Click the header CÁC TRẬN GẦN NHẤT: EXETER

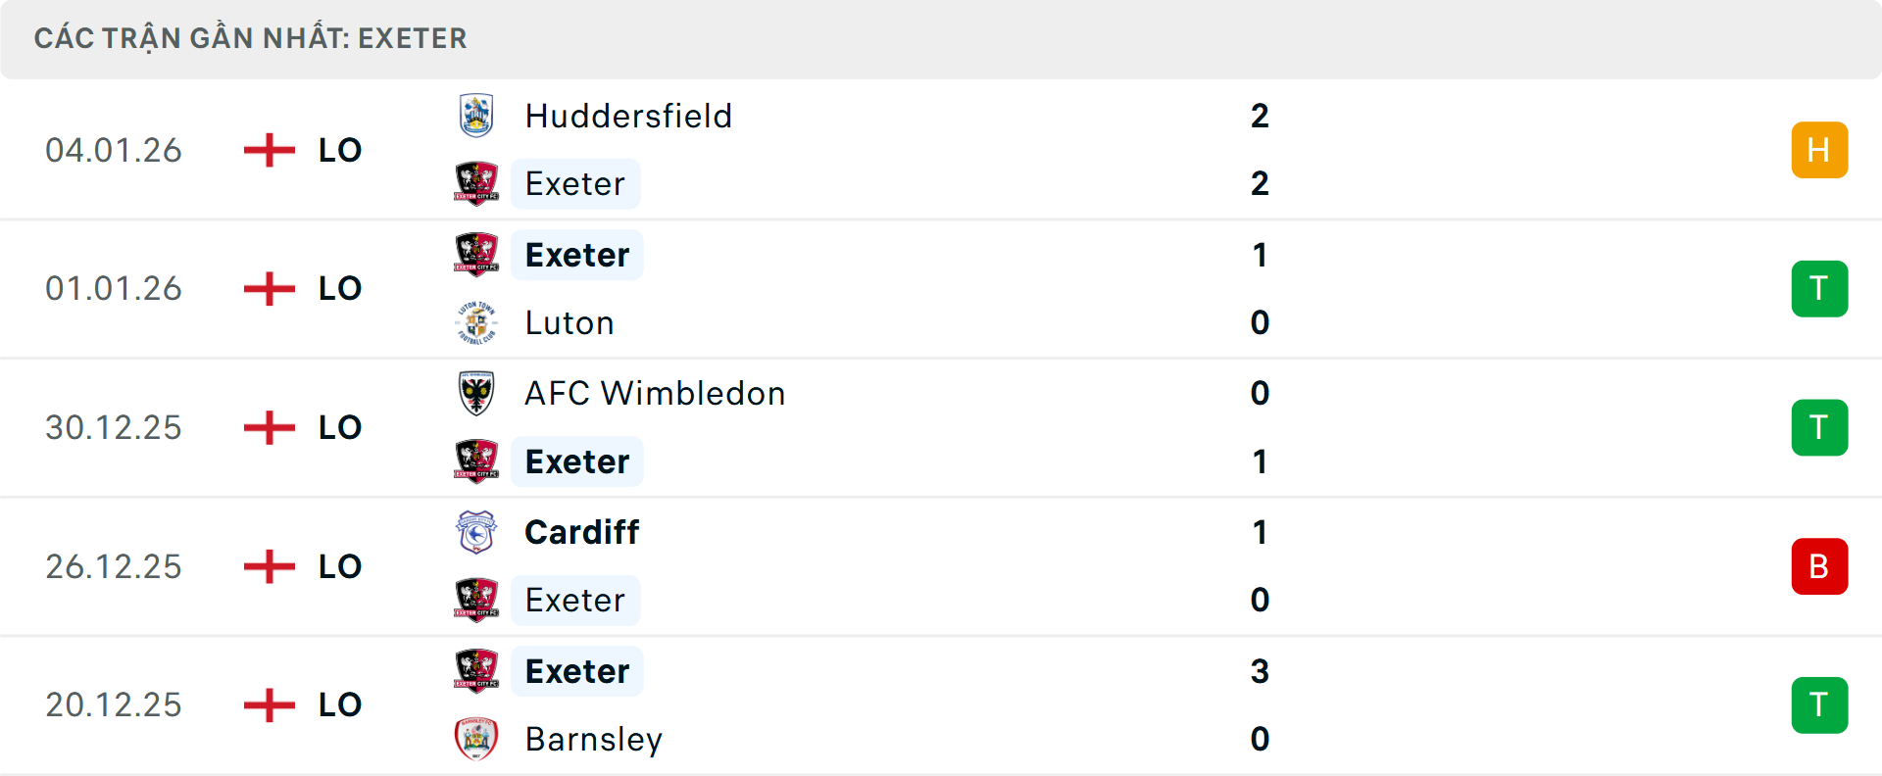[x=251, y=38]
